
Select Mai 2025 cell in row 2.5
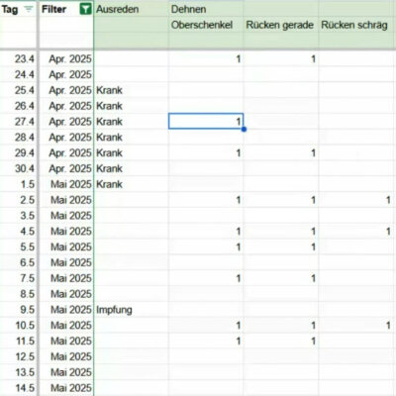point(66,200)
